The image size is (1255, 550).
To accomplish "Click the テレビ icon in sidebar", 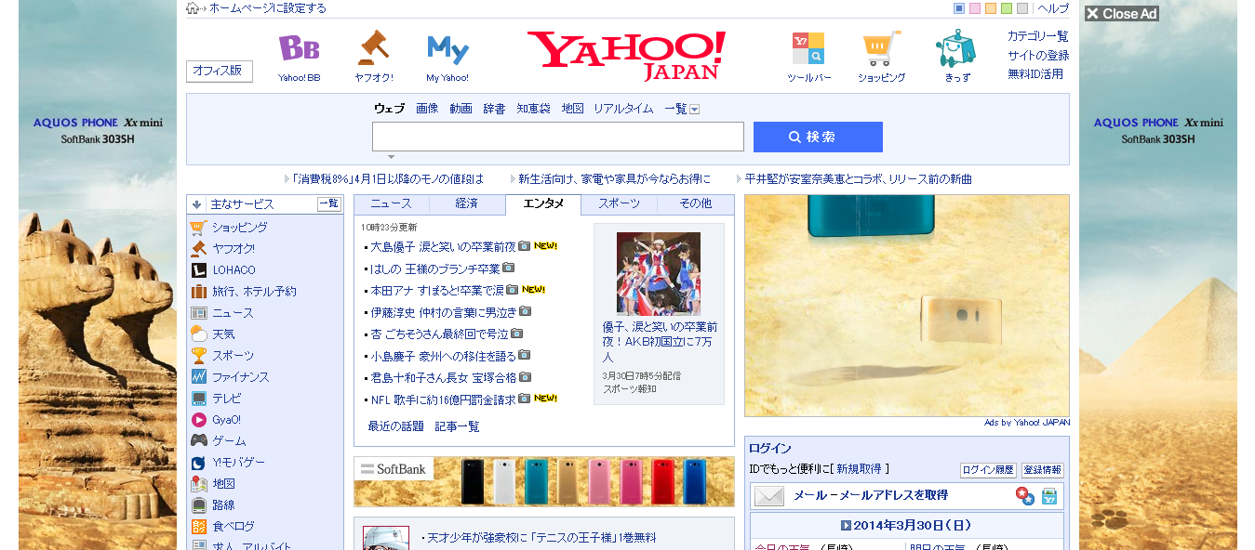I will point(198,399).
